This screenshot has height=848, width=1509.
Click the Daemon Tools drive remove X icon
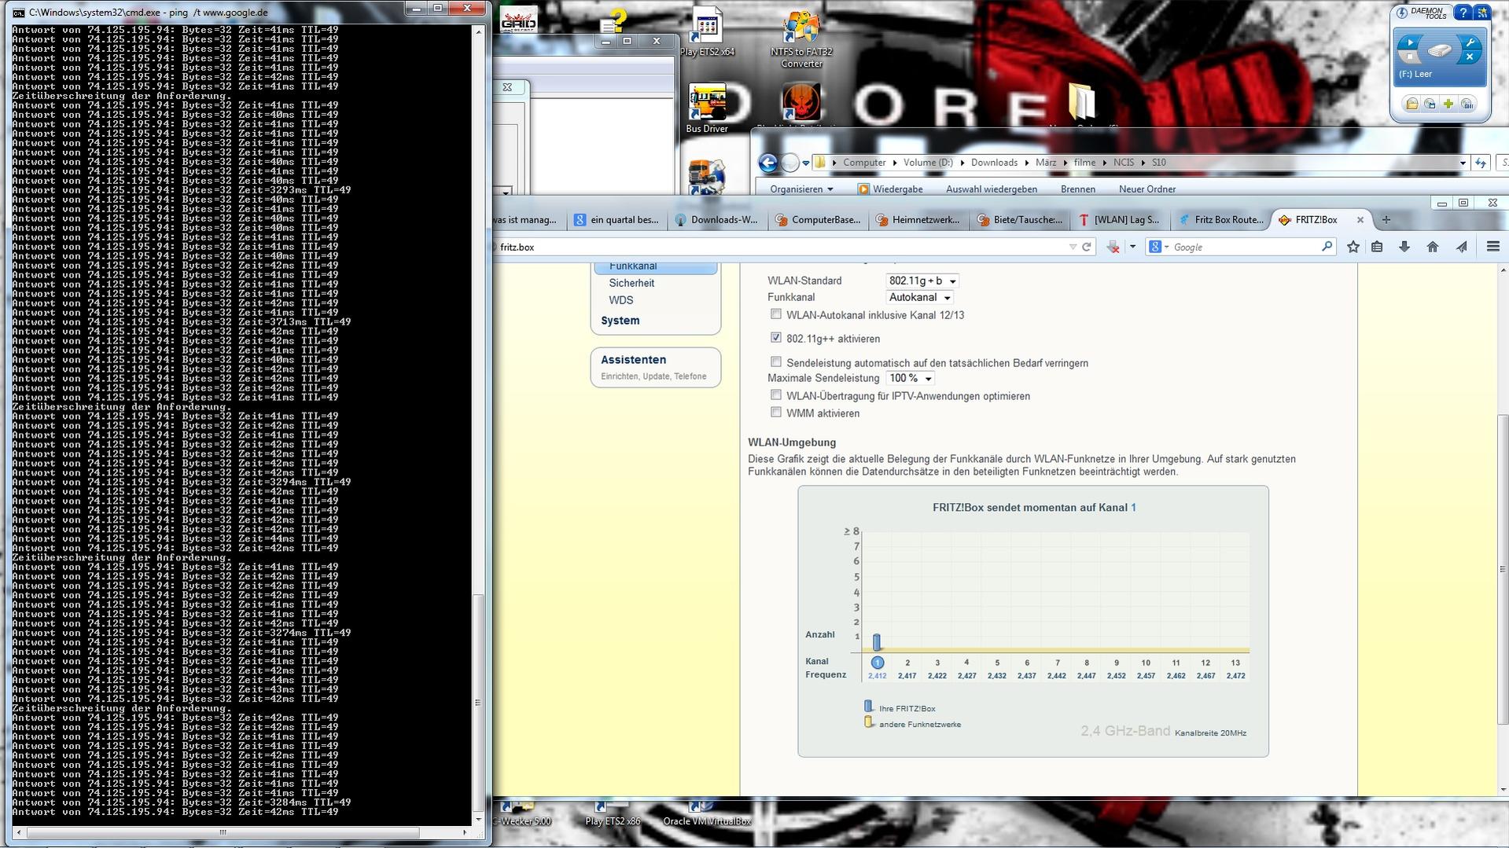(1470, 57)
